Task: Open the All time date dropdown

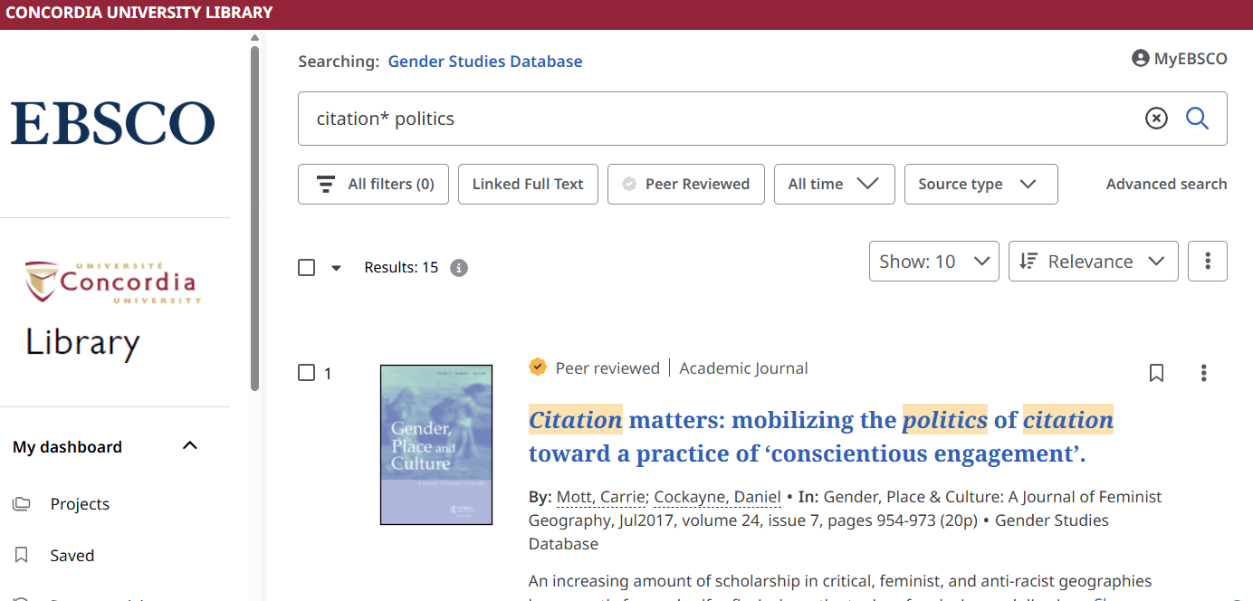Action: (834, 184)
